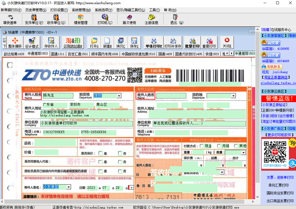The height and width of the screenshot is (209, 296).
Task: Open 系统管理 menu
Action: (x=81, y=10)
